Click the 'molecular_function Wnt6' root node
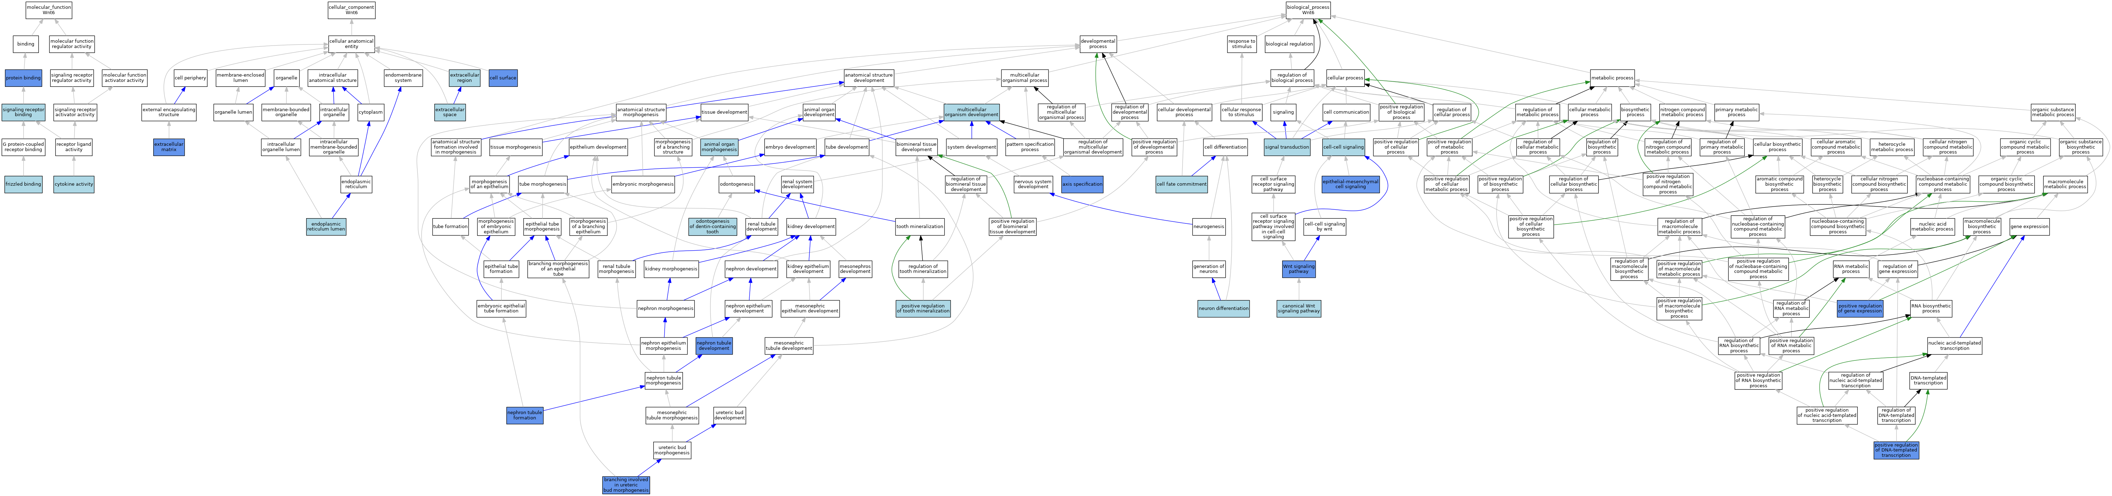This screenshot has height=496, width=2112. click(x=48, y=10)
